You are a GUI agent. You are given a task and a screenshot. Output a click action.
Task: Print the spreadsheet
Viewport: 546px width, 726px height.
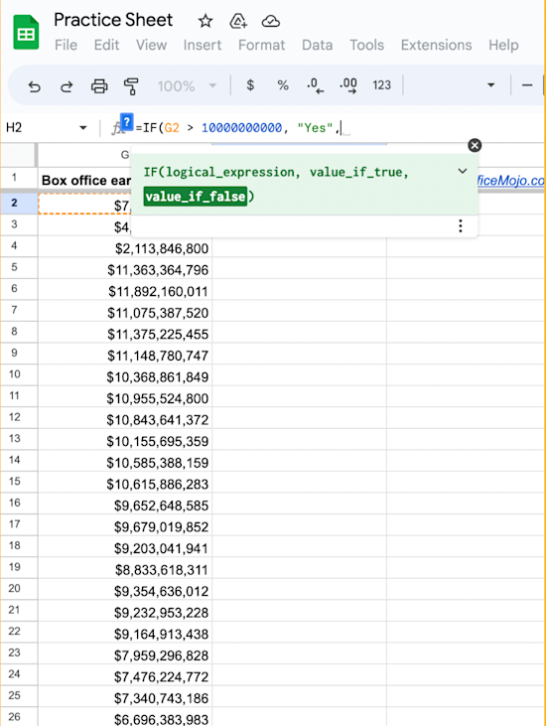(99, 86)
